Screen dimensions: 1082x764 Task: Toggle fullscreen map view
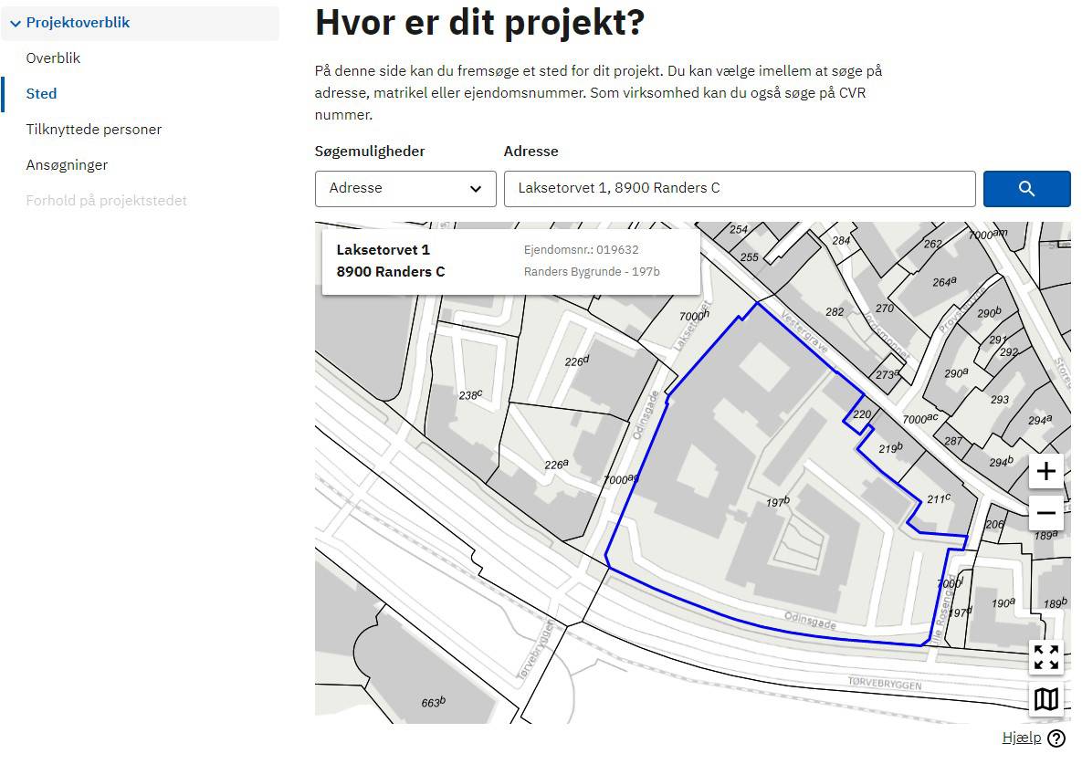click(x=1045, y=657)
